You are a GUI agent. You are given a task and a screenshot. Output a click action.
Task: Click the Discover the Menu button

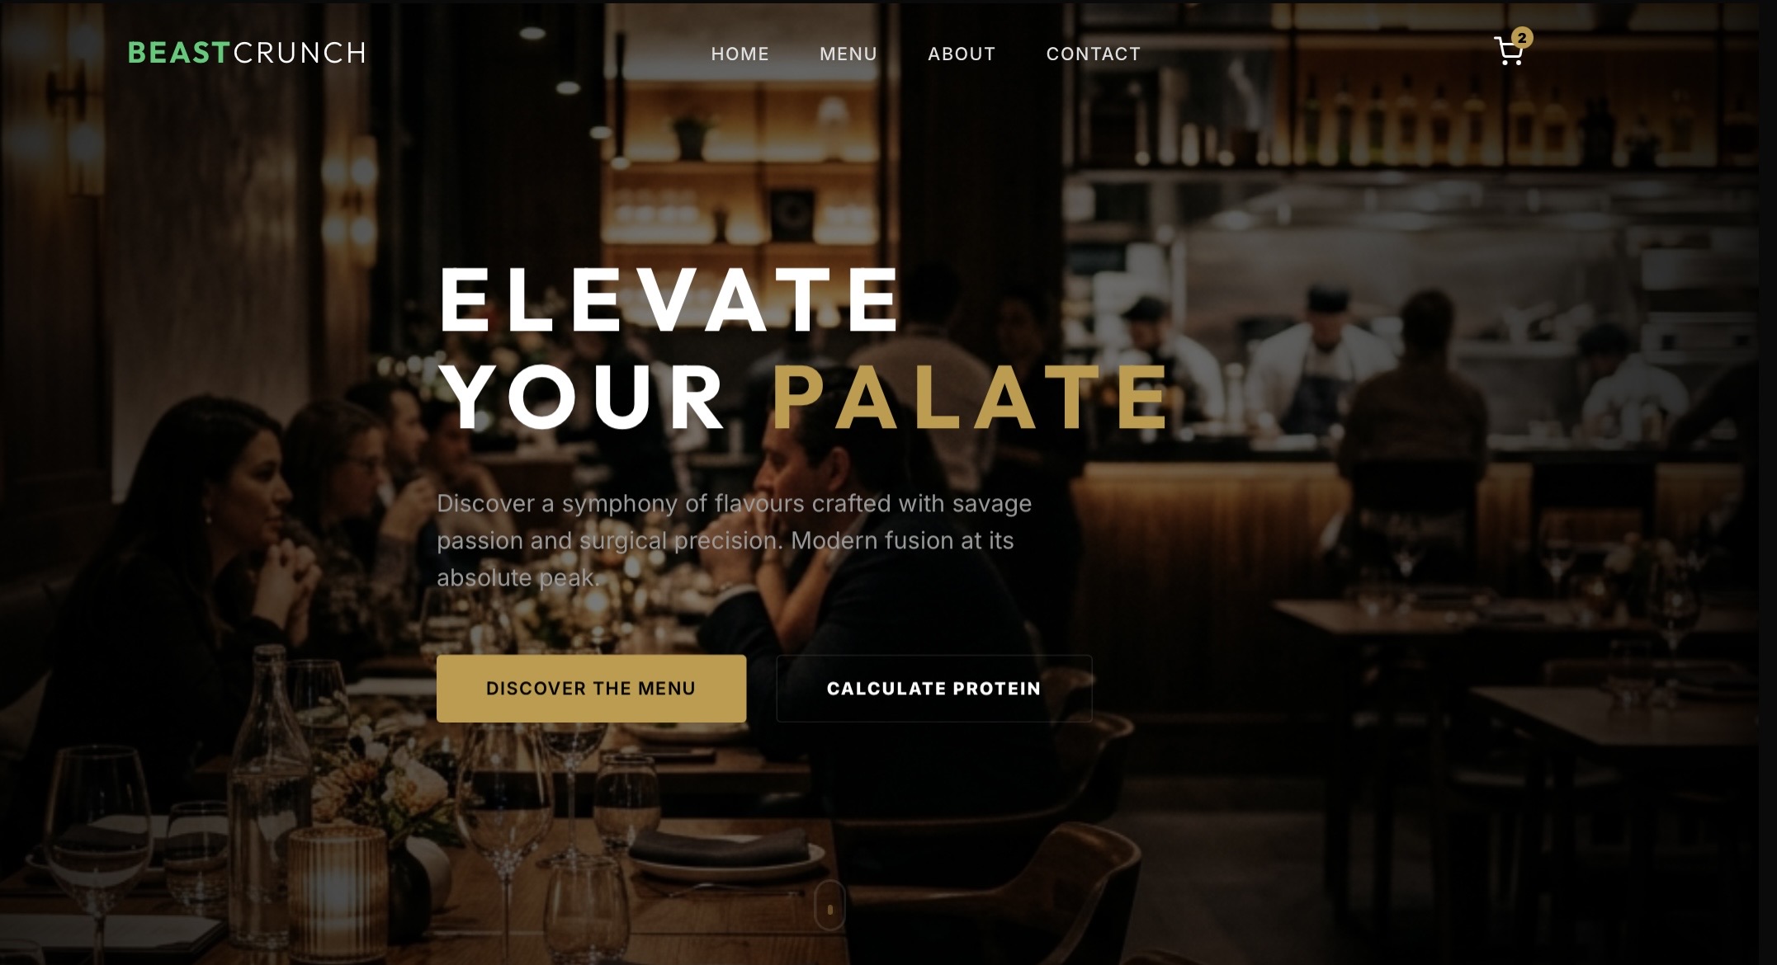[591, 689]
